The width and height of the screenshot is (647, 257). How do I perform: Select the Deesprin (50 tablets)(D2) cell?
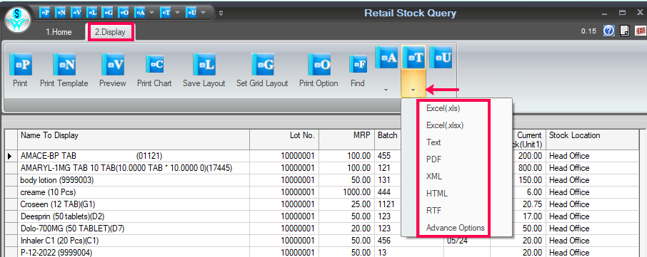click(134, 216)
